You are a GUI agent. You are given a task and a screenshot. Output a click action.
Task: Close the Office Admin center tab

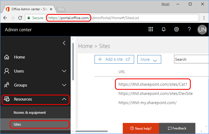[x=51, y=9]
